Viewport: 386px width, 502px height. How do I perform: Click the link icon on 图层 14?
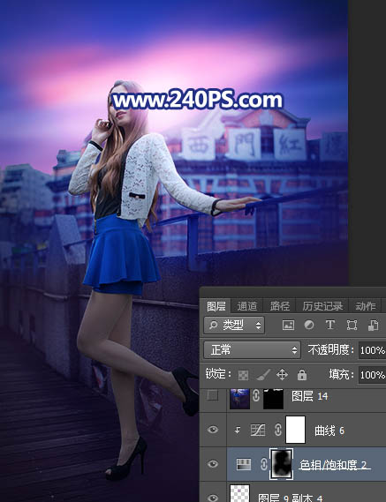coord(256,396)
